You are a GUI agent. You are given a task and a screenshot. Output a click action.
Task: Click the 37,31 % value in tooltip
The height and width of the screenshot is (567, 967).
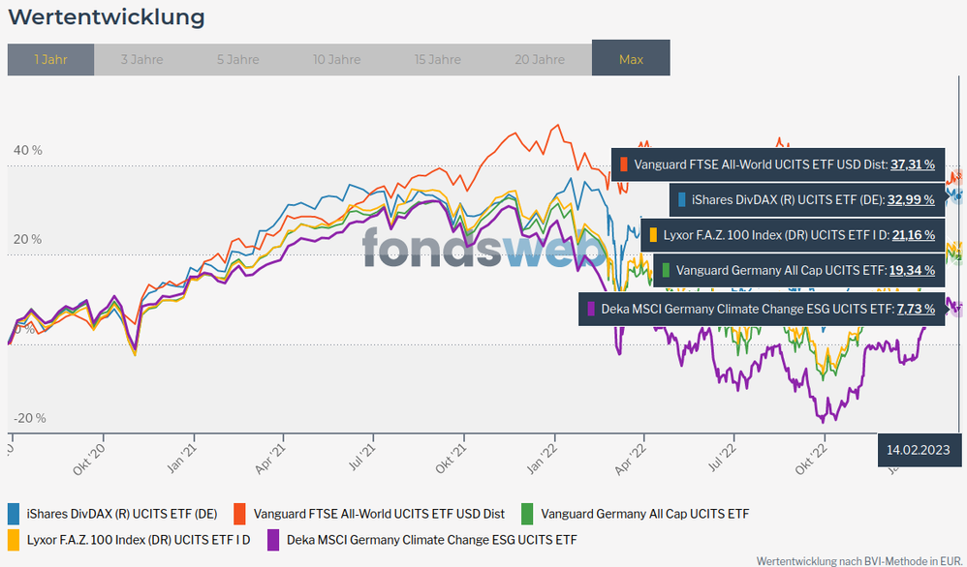pos(912,164)
